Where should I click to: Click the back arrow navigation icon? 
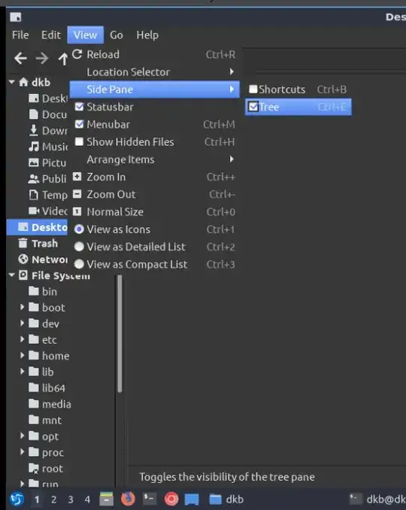[20, 59]
